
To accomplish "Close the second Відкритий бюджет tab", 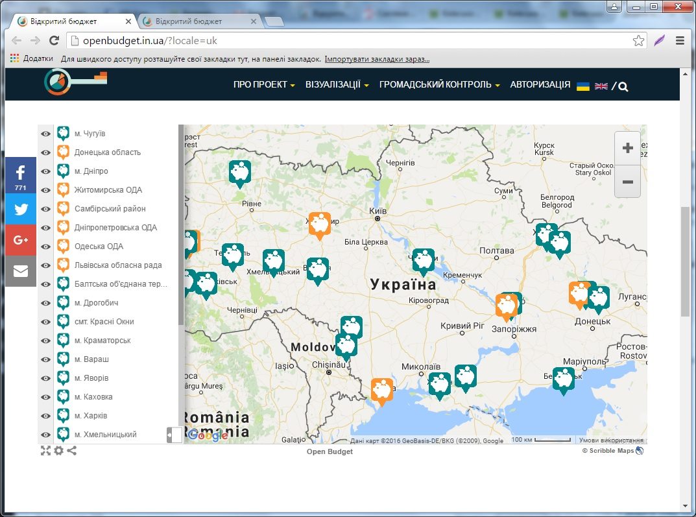I will 254,21.
